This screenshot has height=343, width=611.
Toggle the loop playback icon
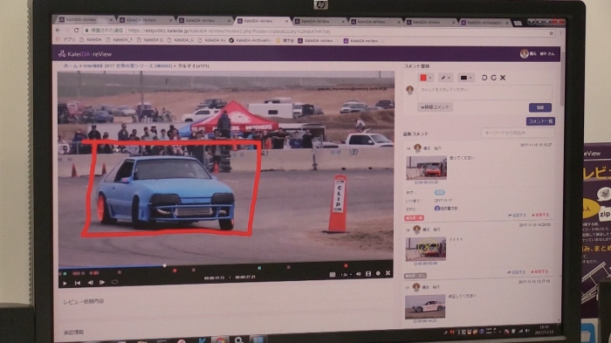[114, 282]
